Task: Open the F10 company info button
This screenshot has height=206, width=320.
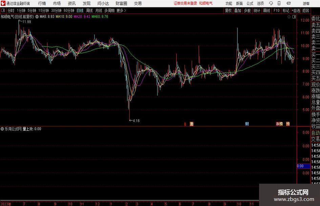Action: coord(277,10)
